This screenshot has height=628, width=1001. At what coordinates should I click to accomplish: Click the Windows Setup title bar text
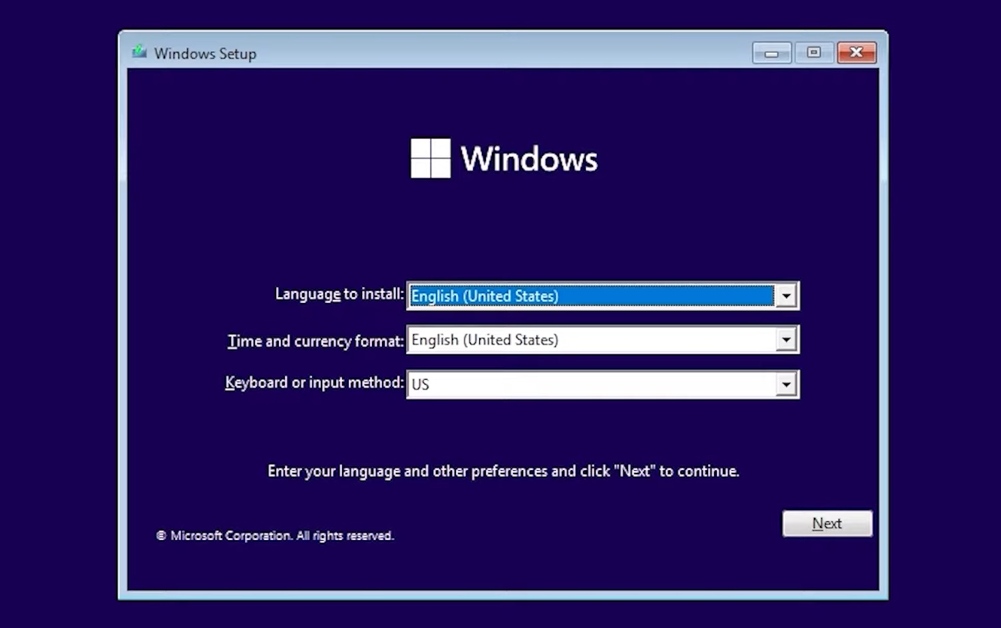[204, 53]
